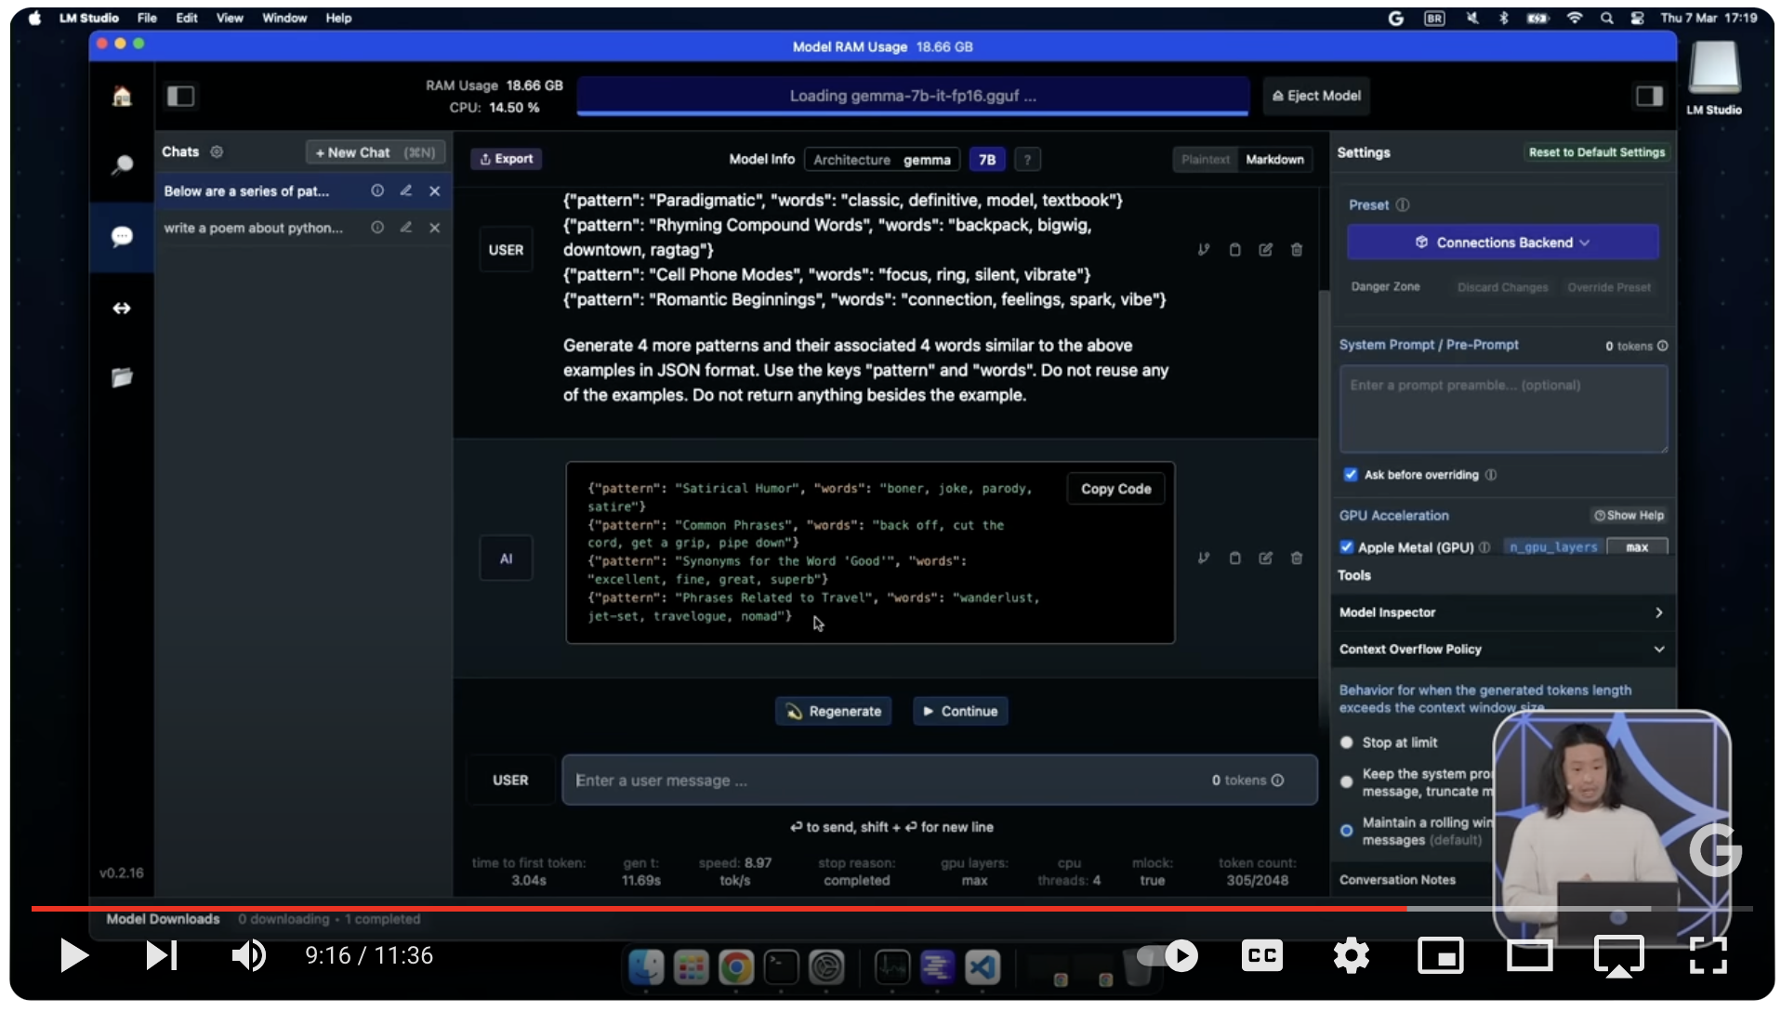
Task: Toggle the right settings panel icon
Action: click(1649, 97)
